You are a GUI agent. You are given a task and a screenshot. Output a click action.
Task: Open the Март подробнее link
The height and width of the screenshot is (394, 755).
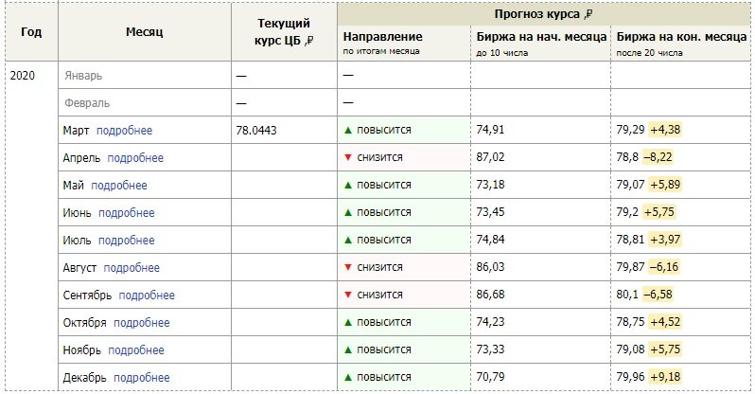[x=124, y=131]
